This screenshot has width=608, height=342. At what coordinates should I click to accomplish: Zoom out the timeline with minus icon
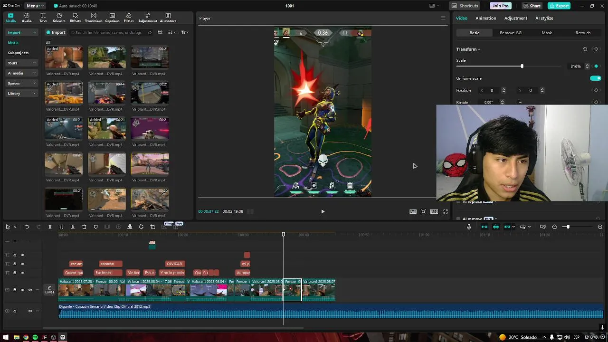554,227
